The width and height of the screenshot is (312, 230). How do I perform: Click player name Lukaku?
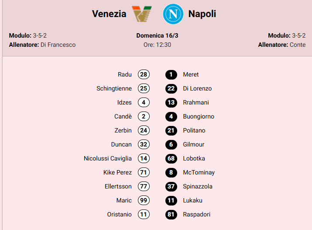coord(192,200)
